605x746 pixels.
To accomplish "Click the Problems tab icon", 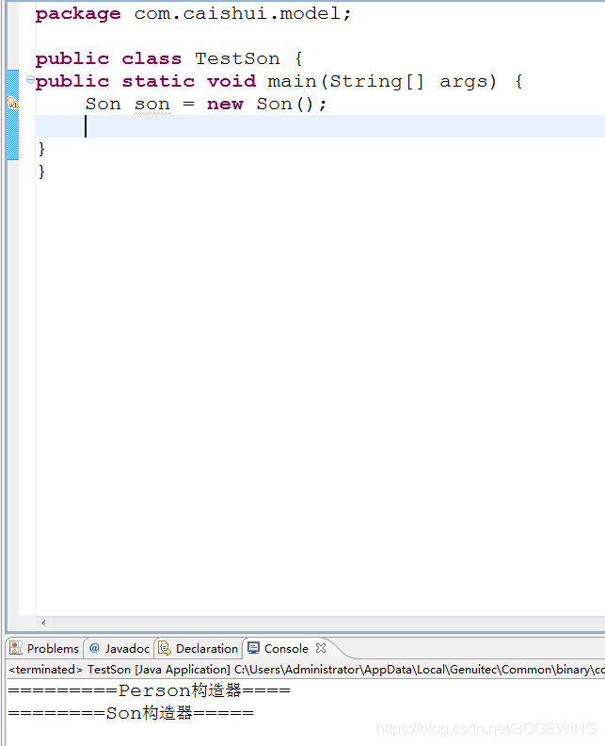I will (16, 648).
